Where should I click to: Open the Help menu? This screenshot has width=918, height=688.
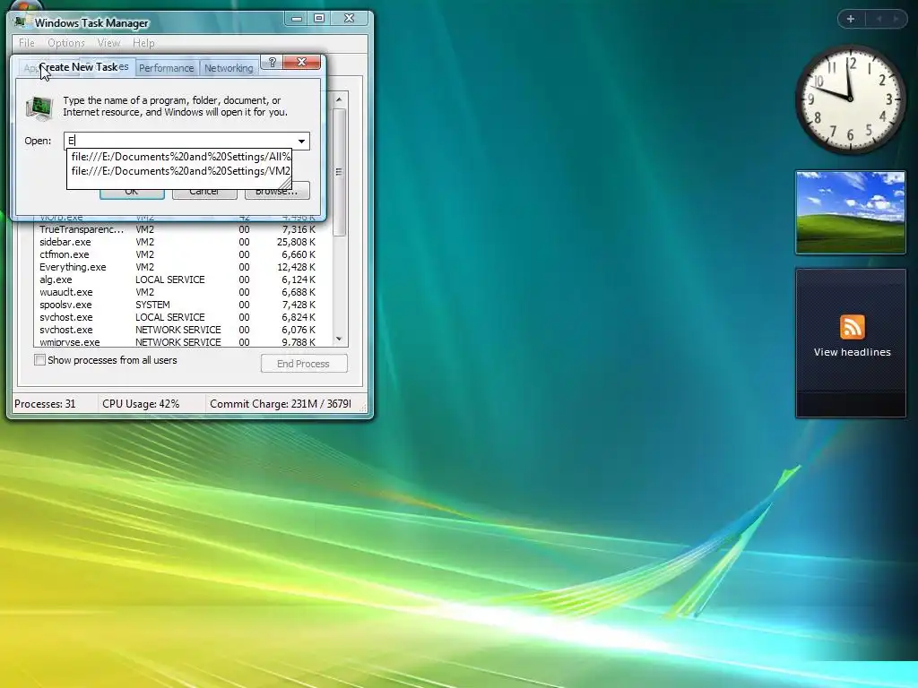[143, 43]
